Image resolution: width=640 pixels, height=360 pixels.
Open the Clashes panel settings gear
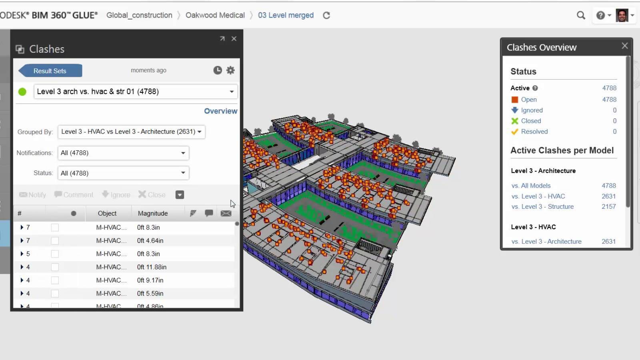[x=230, y=70]
